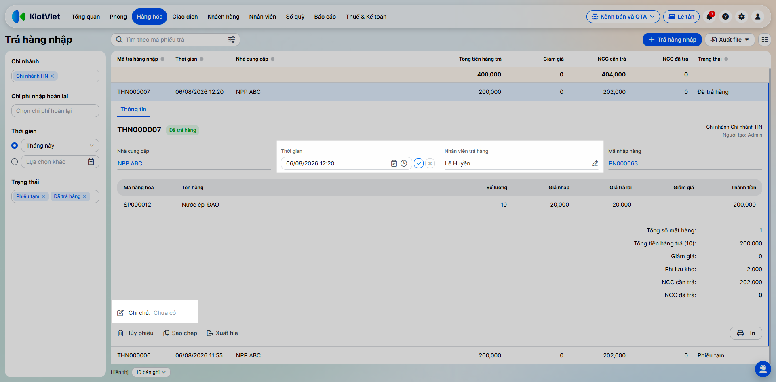This screenshot has height=382, width=776.
Task: Open the help question mark icon
Action: (x=725, y=17)
